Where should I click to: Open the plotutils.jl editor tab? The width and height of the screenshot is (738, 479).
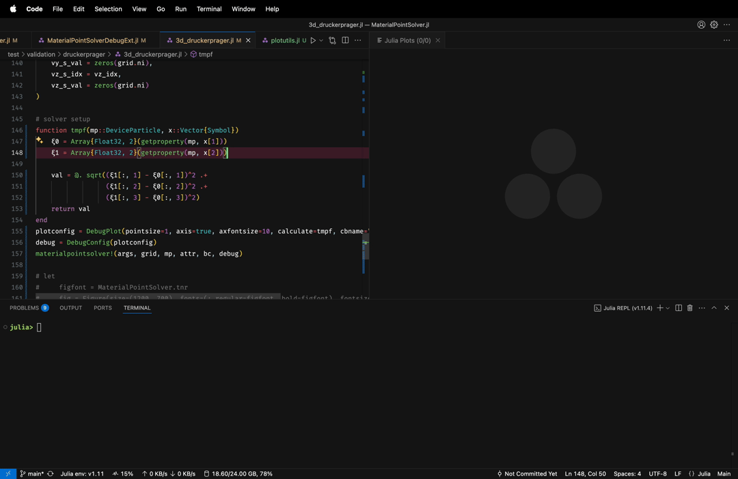tap(285, 40)
